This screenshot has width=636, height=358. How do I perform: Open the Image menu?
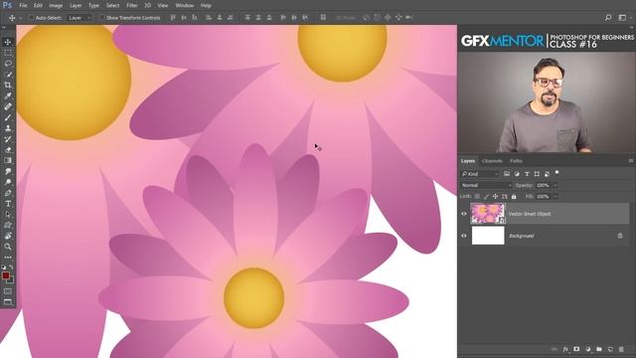[x=56, y=6]
